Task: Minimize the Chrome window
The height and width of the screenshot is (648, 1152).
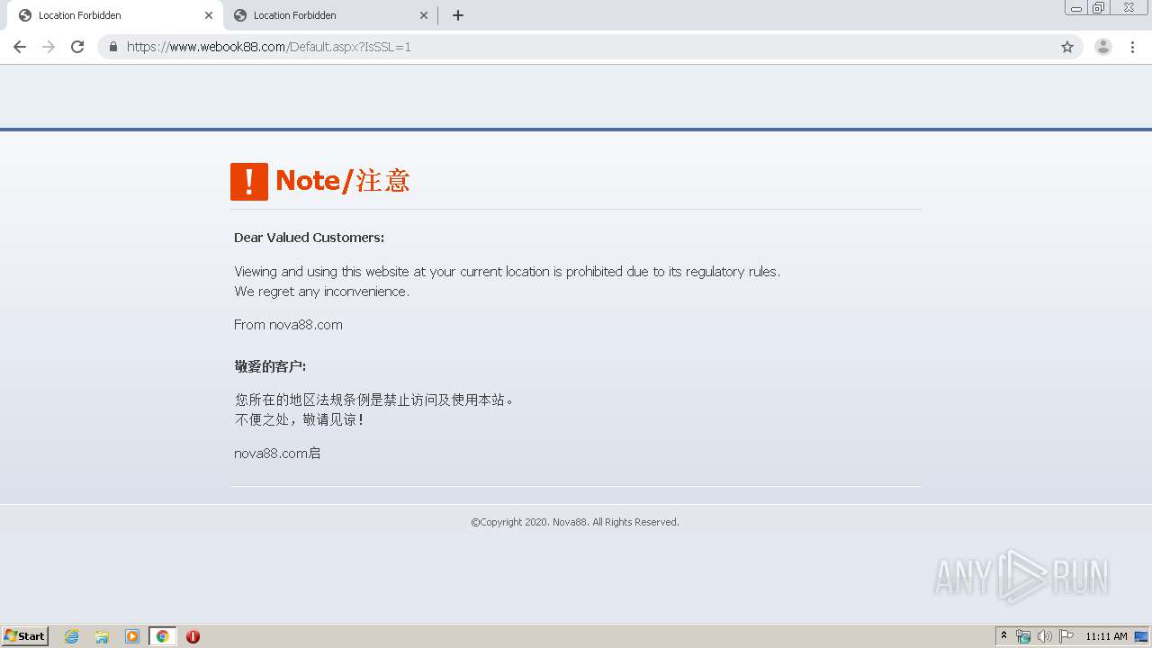Action: click(1076, 8)
